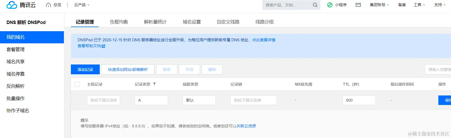Open the 默认 line type selector
This screenshot has width=451, height=138.
(199, 100)
